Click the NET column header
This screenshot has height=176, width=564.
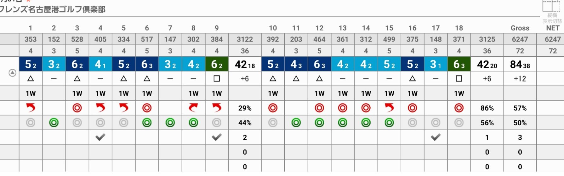click(x=553, y=28)
